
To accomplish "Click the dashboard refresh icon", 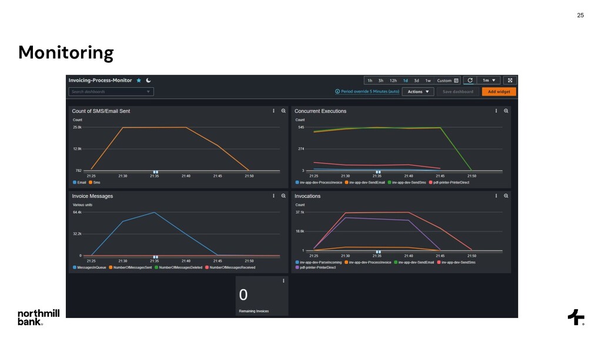I will click(470, 80).
